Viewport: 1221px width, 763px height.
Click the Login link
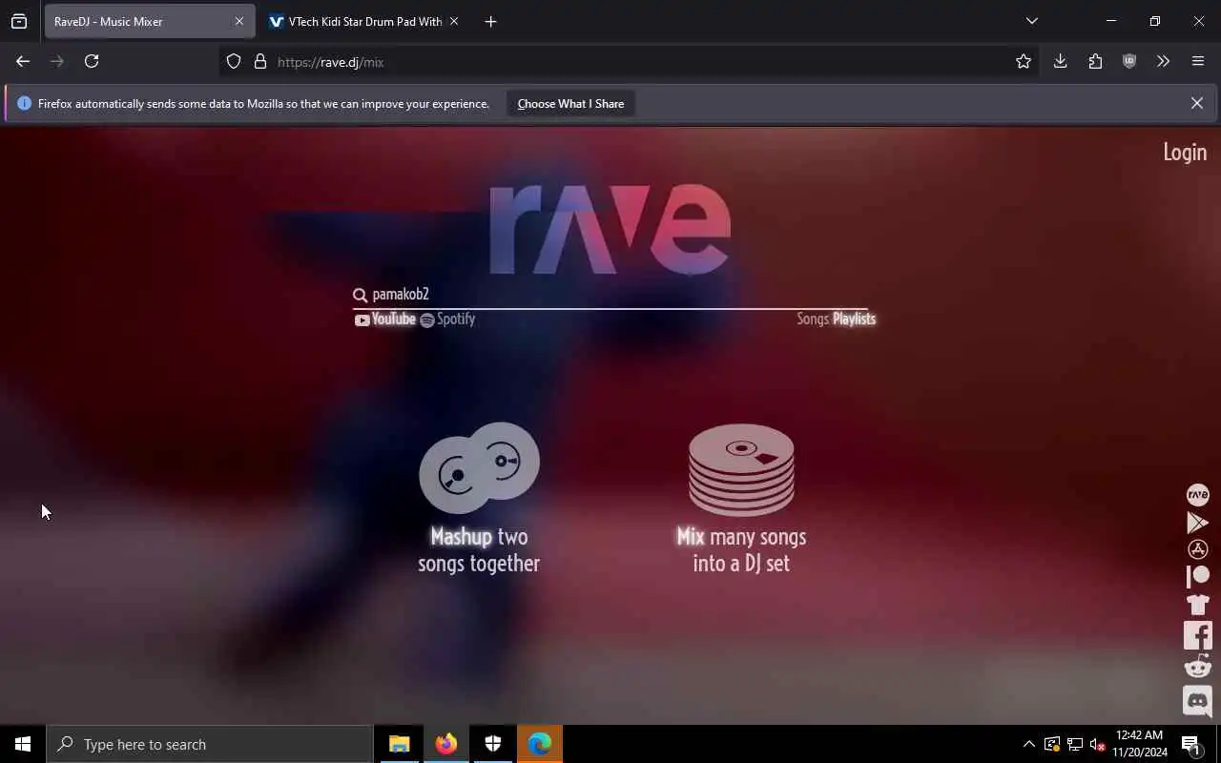(1185, 153)
